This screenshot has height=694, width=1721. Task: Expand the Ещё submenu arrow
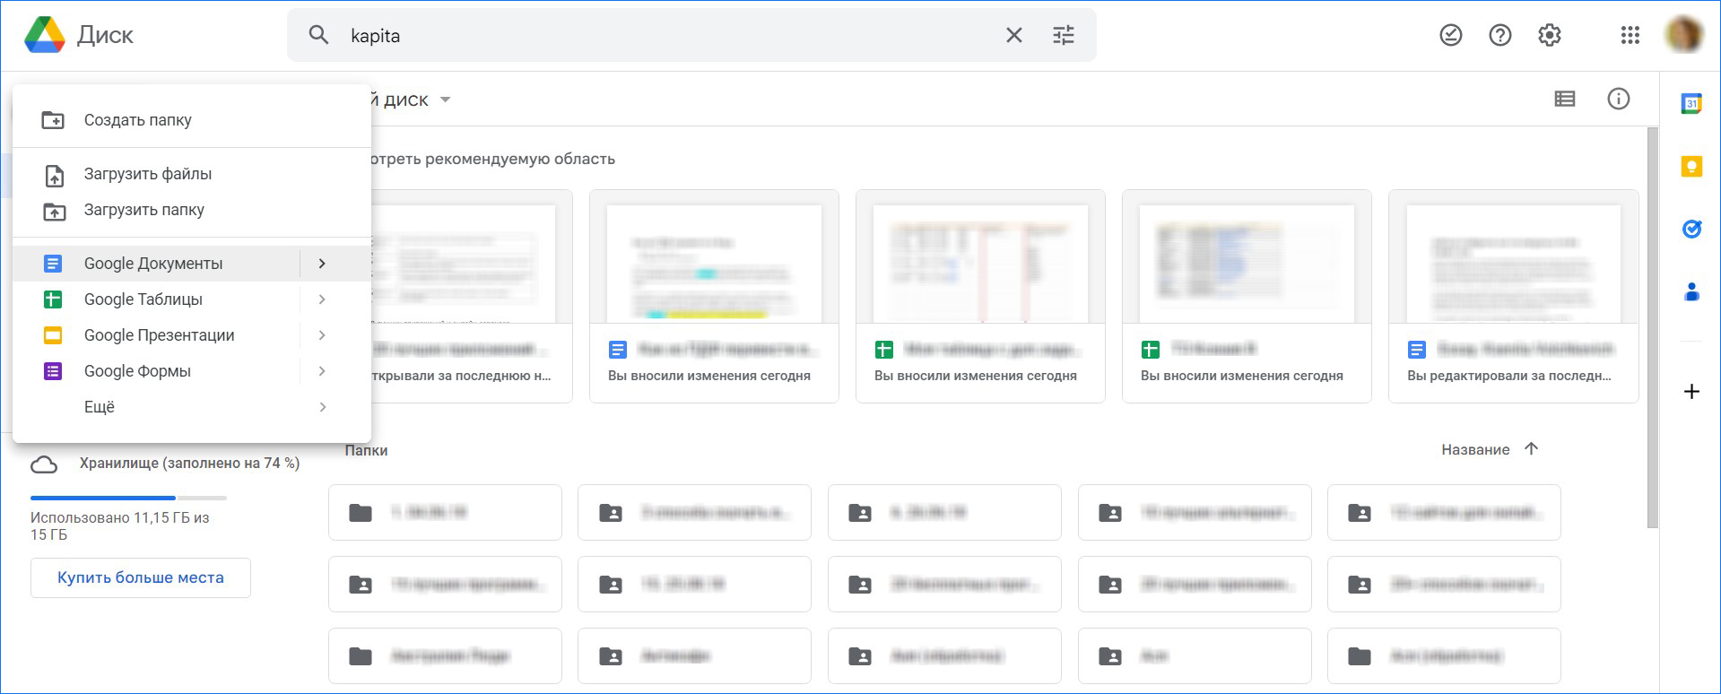pyautogui.click(x=322, y=407)
